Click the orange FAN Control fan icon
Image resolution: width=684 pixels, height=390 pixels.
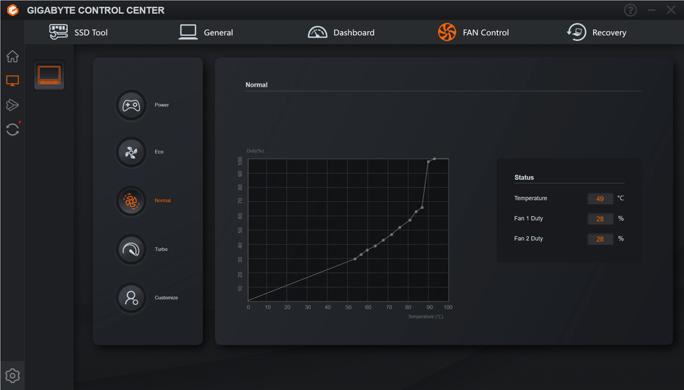[446, 32]
